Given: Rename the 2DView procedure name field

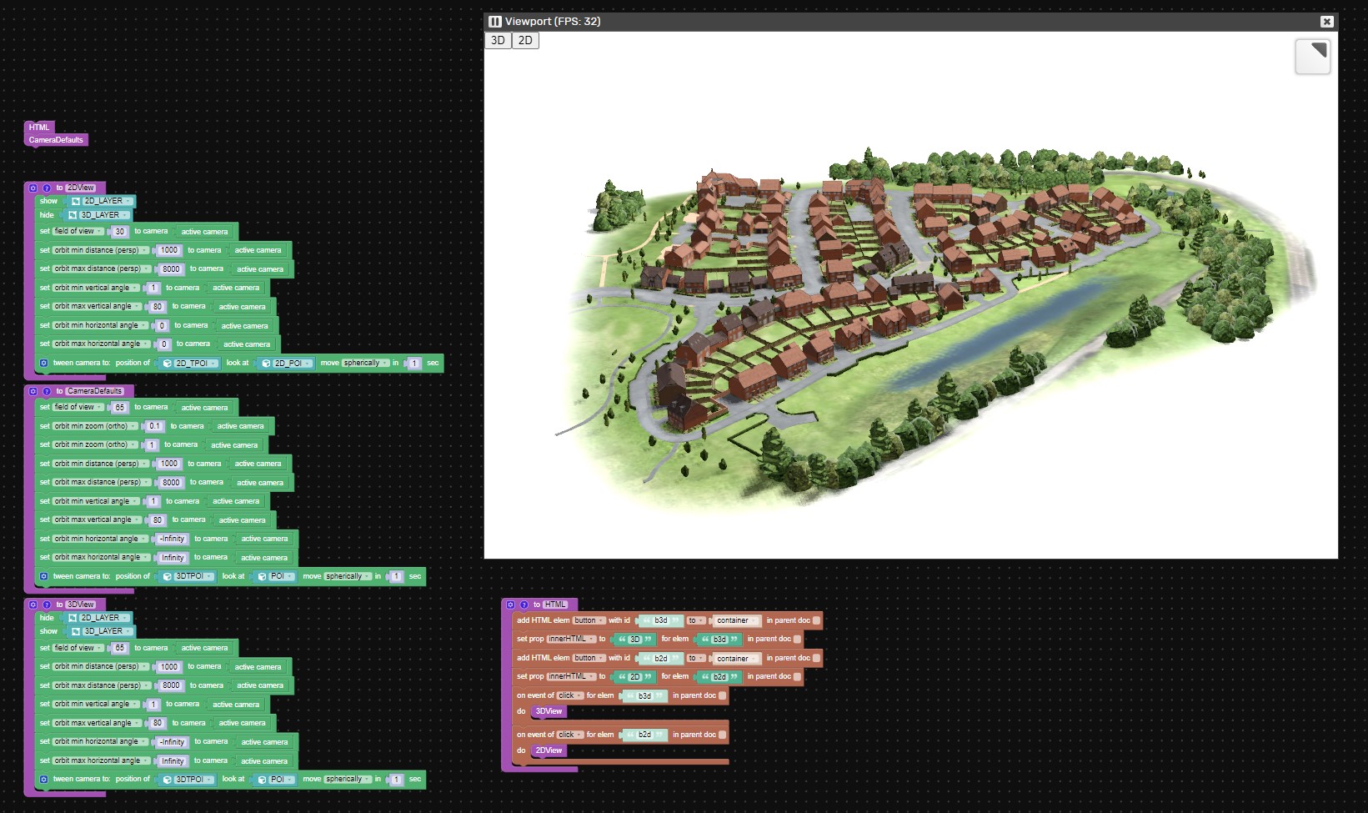Looking at the screenshot, I should (x=81, y=188).
